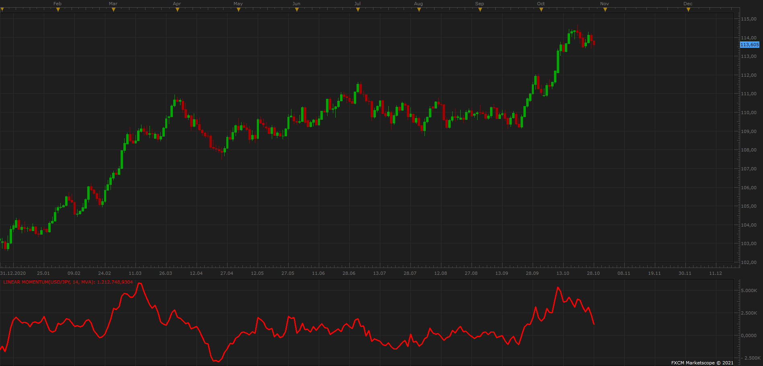Click the 30.11 date axis label
Viewport: 763px width, 366px height.
coord(685,273)
